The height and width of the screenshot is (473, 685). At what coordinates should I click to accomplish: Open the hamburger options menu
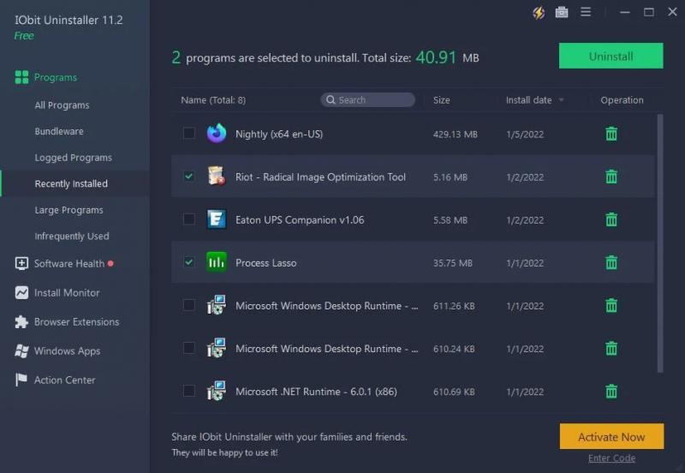pyautogui.click(x=586, y=12)
